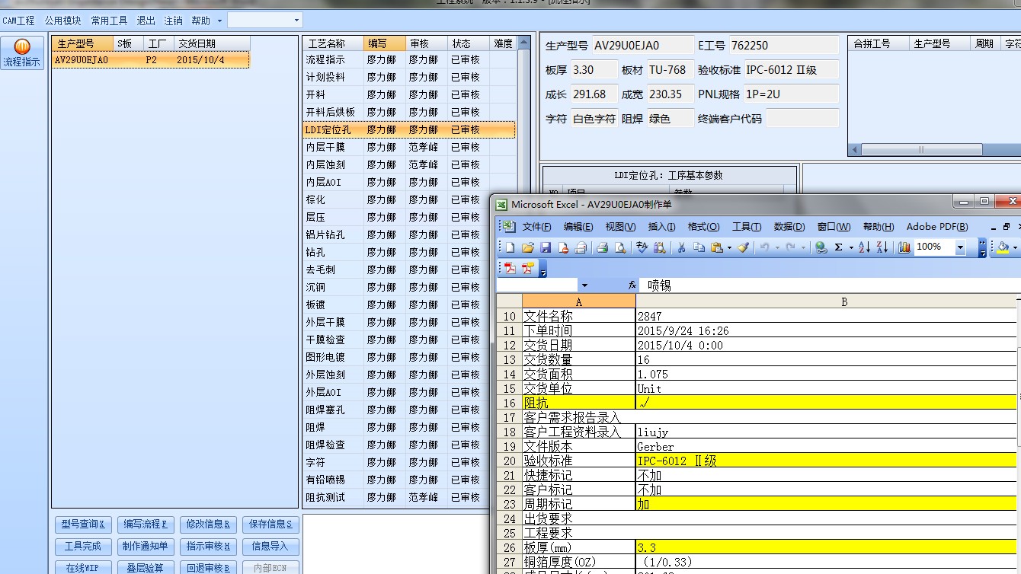Save the workbook with the floppy icon
Screen dimensions: 1021x574
[546, 247]
